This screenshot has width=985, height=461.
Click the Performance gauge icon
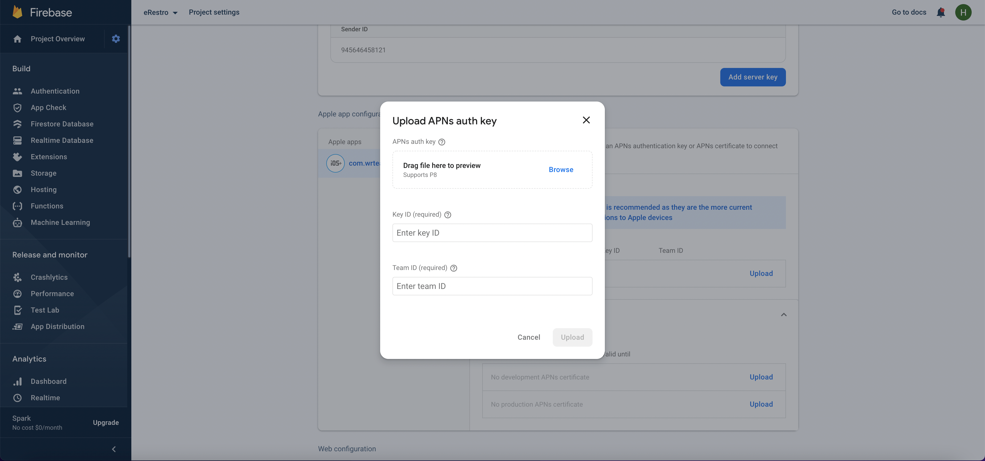click(17, 294)
